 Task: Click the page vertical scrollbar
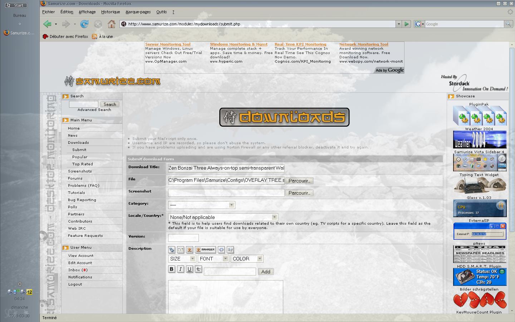512,140
